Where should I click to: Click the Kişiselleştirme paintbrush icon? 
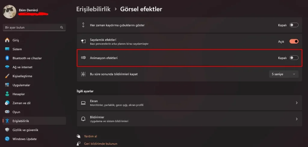7,76
